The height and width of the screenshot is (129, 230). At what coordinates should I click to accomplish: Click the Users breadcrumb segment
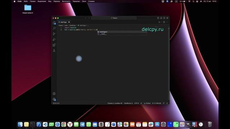click(61, 25)
